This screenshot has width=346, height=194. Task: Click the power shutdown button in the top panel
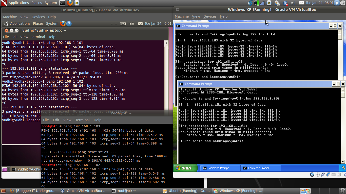343,3
